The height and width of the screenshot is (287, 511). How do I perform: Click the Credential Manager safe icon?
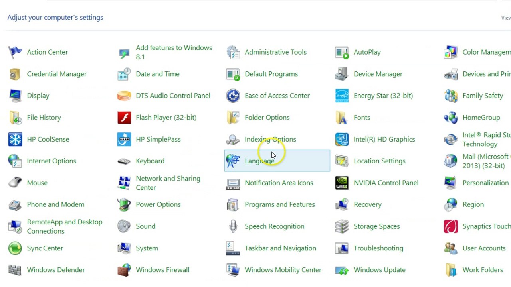tap(15, 74)
